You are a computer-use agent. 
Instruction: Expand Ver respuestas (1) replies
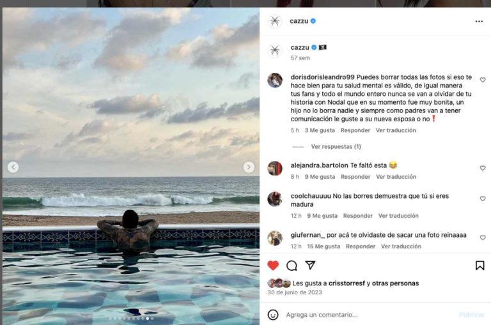click(x=336, y=146)
